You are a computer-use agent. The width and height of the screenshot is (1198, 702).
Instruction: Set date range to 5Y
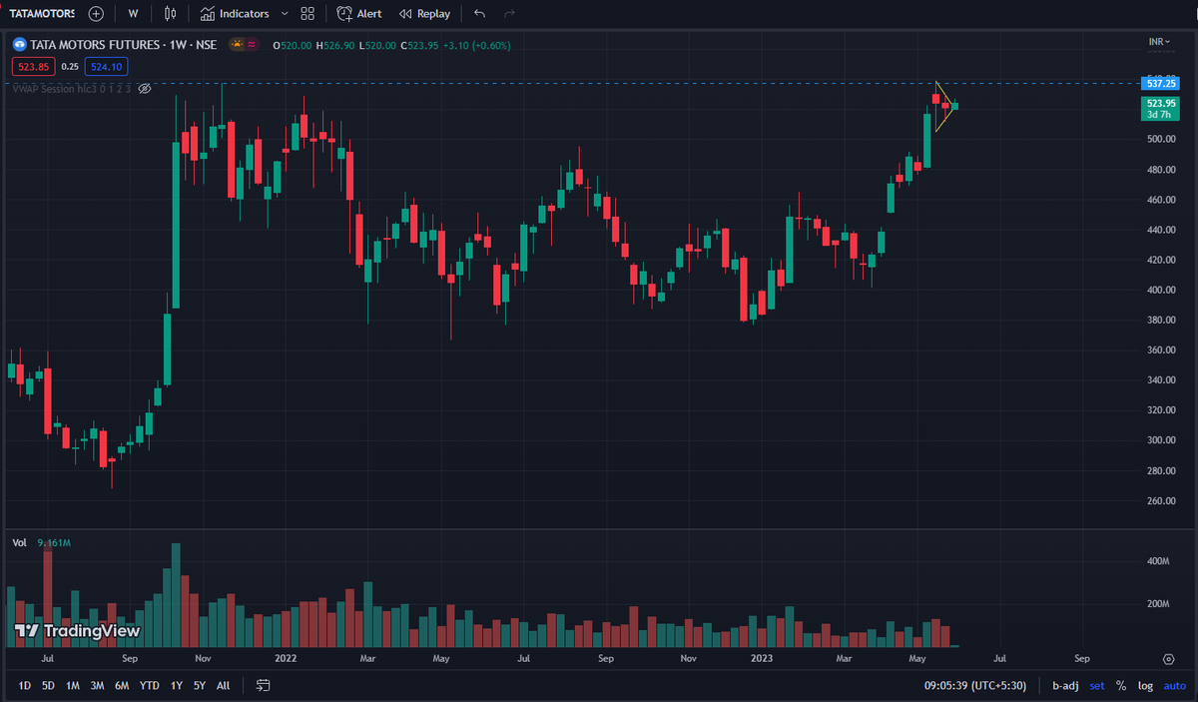coord(200,686)
